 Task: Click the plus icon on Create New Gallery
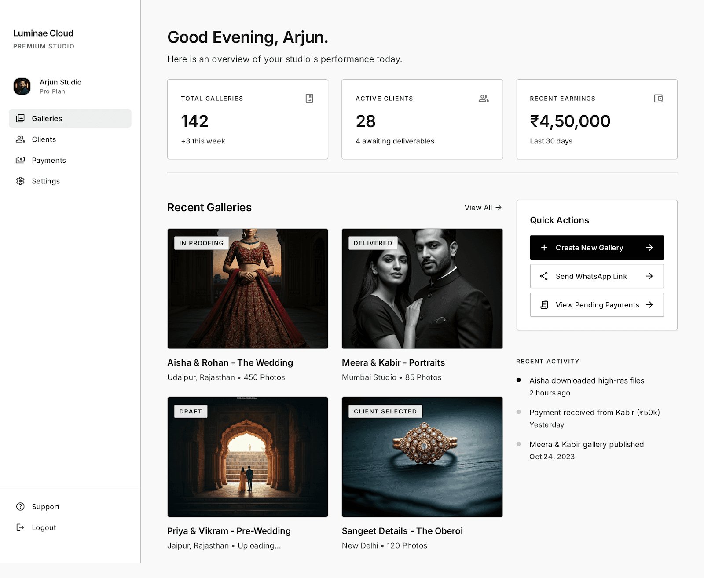point(544,248)
